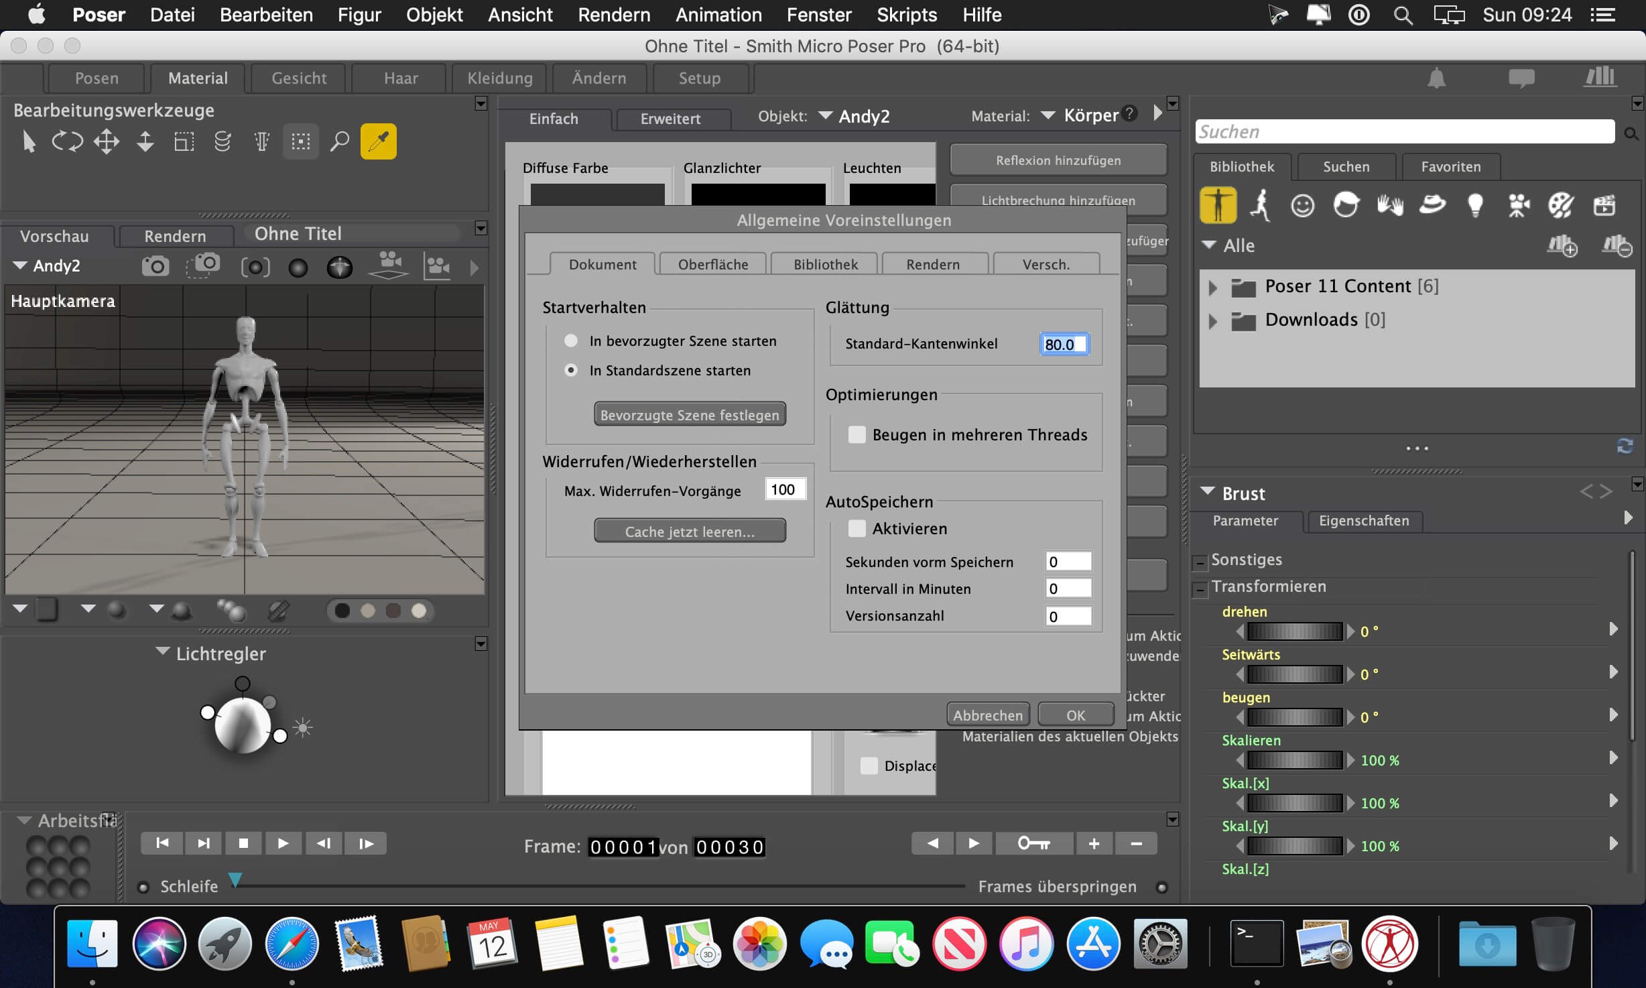The image size is (1646, 988).
Task: Click the add library plus icon
Action: (x=1562, y=245)
